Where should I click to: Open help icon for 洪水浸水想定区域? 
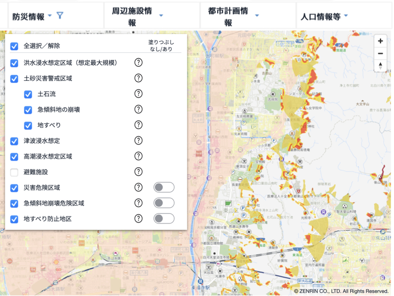[x=138, y=63]
